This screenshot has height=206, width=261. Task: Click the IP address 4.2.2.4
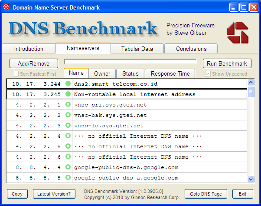tap(38, 136)
